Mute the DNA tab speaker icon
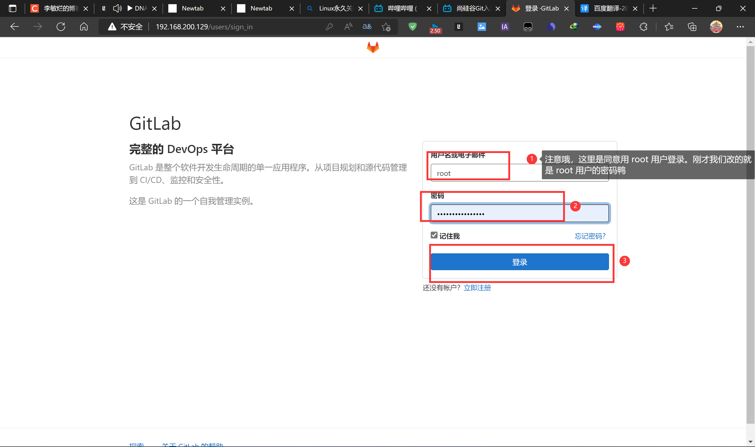Viewport: 755px width, 447px height. (117, 8)
